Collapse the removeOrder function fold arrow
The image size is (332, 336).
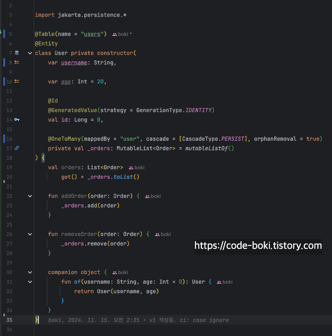tap(30, 234)
